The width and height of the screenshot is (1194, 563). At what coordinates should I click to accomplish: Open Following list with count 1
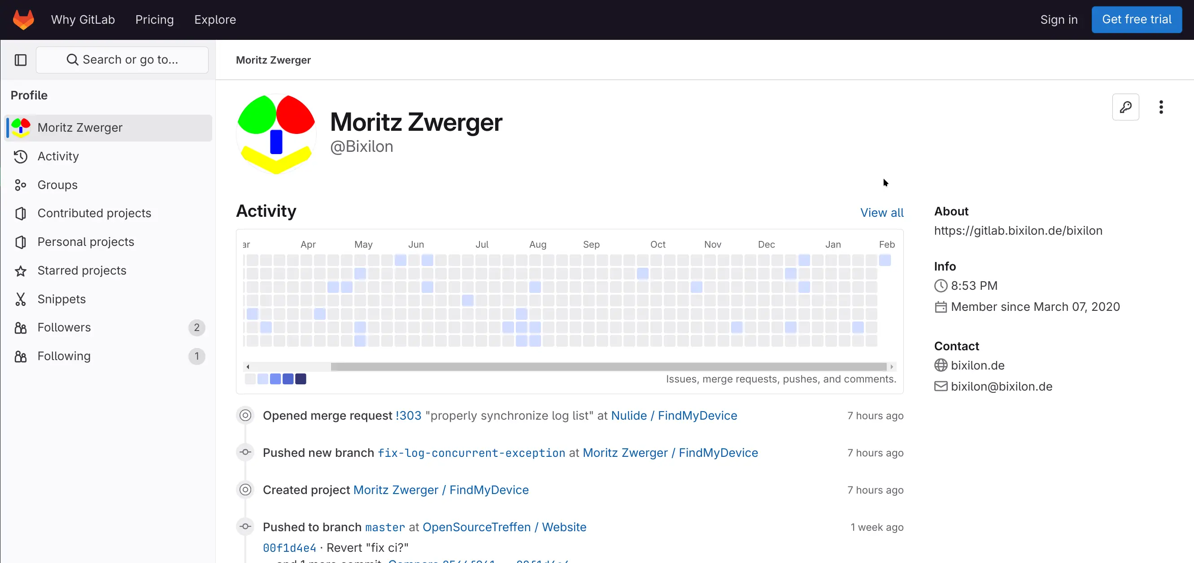(x=108, y=357)
